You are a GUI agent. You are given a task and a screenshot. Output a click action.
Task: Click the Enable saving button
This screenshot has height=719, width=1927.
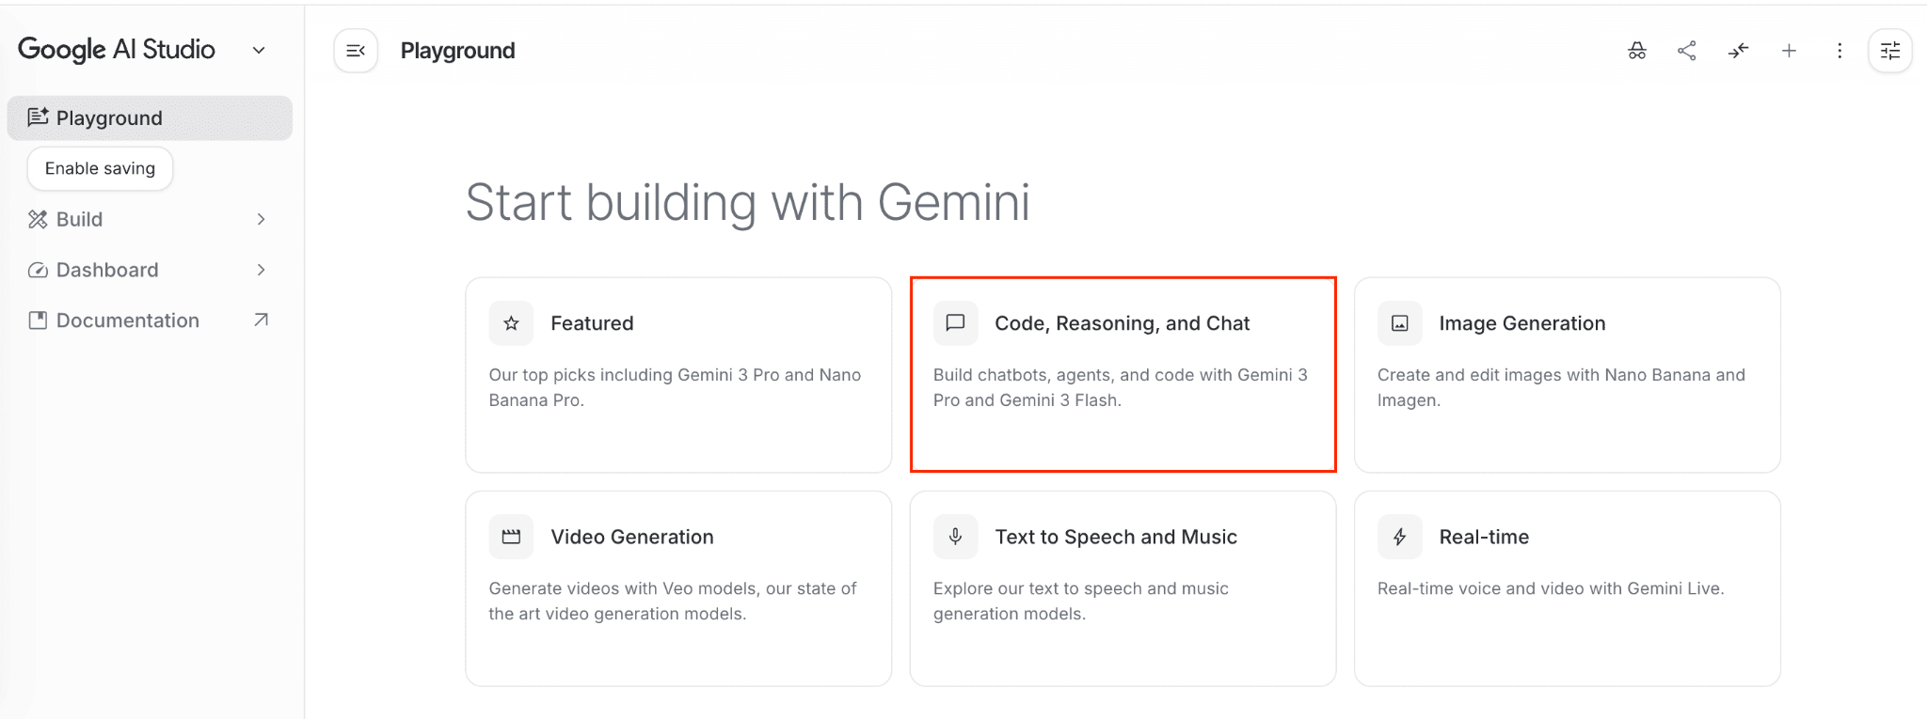point(100,169)
